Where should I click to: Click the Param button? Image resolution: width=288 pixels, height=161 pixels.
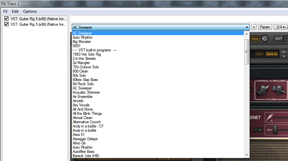pyautogui.click(x=265, y=27)
